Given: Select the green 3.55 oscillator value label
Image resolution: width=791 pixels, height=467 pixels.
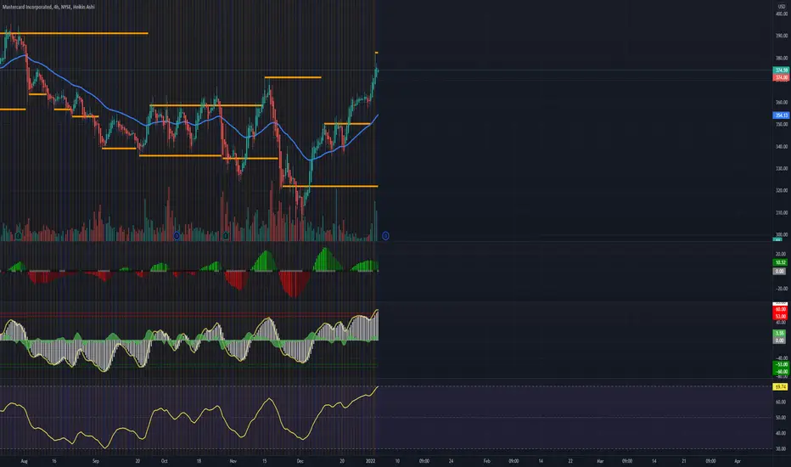Looking at the screenshot, I should (x=780, y=333).
